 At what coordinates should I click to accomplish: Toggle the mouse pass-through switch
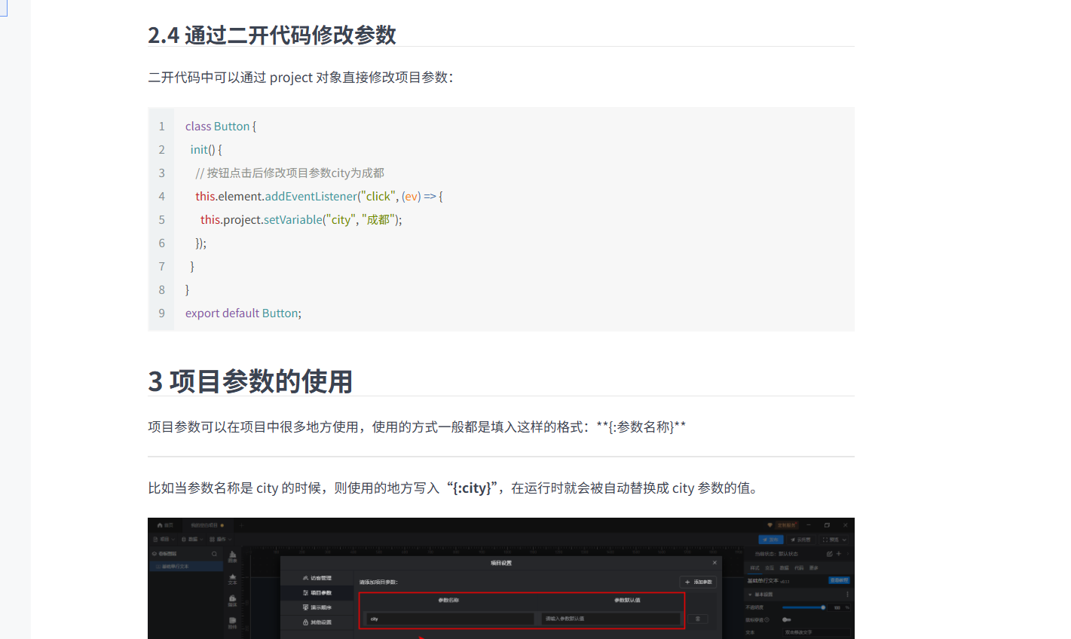786,619
